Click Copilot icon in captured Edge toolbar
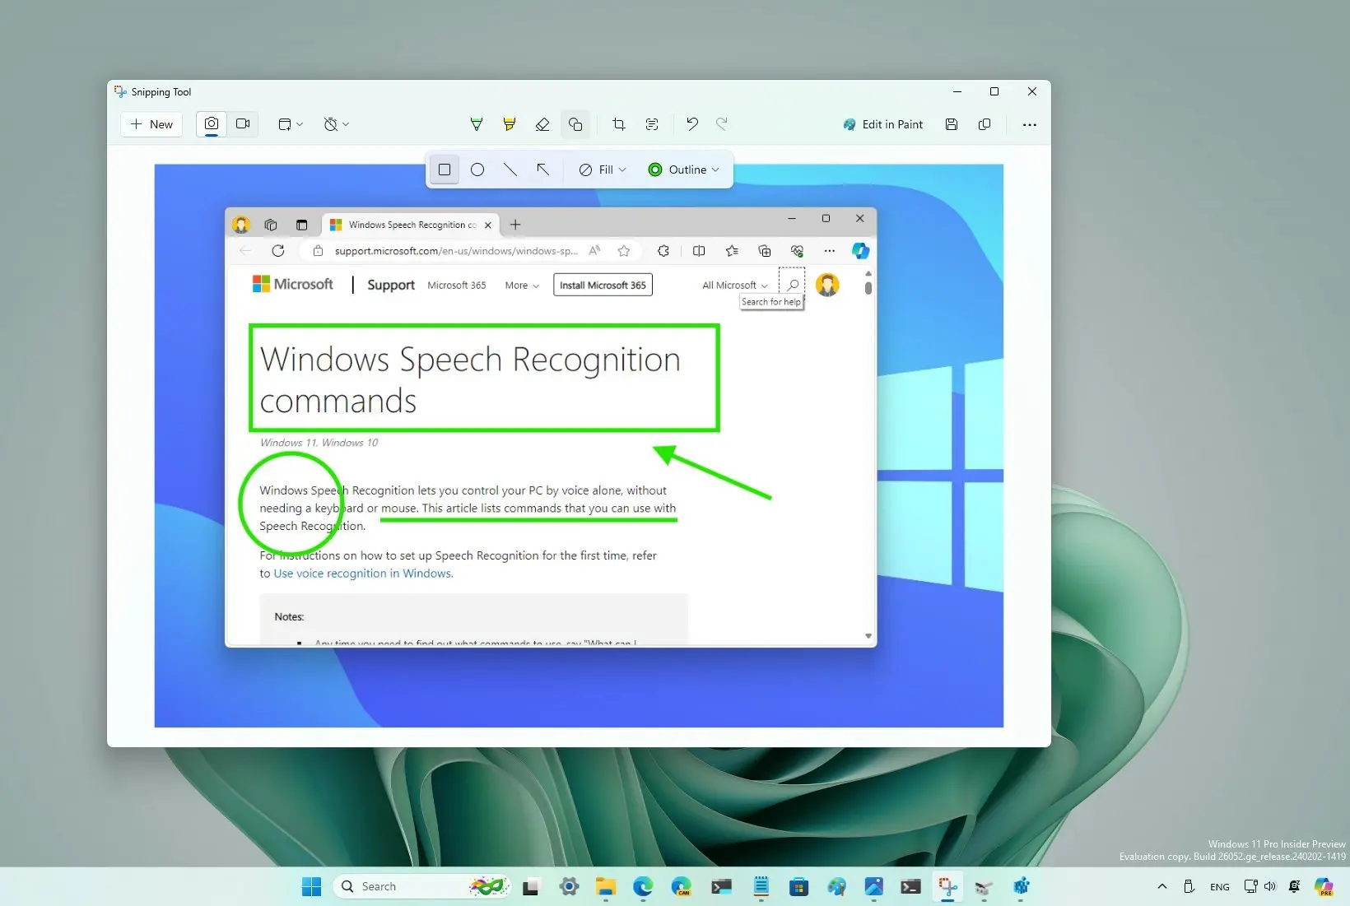 coord(860,251)
